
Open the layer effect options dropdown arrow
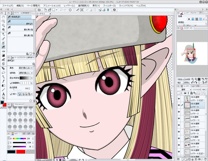point(204,19)
